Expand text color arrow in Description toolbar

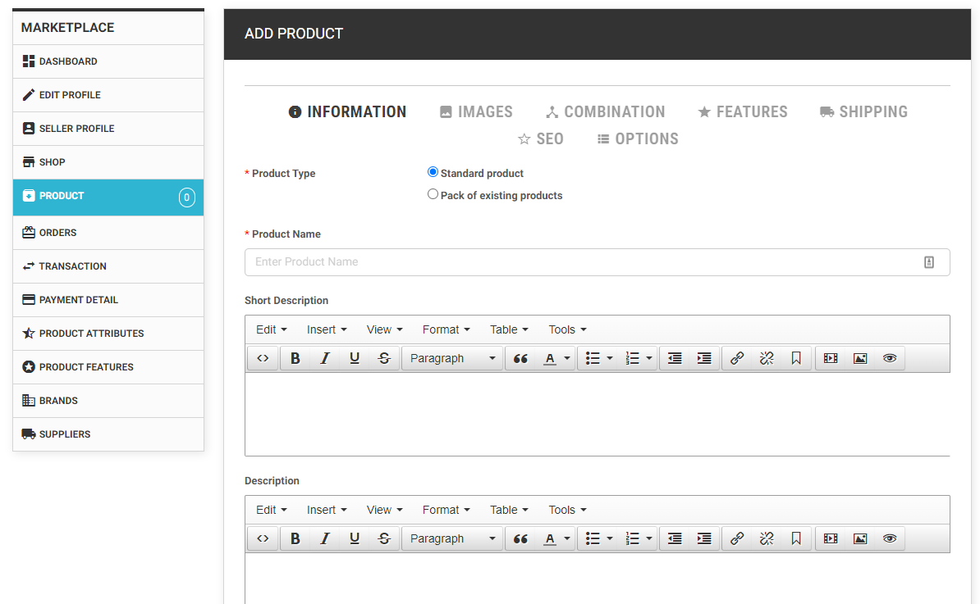(567, 538)
